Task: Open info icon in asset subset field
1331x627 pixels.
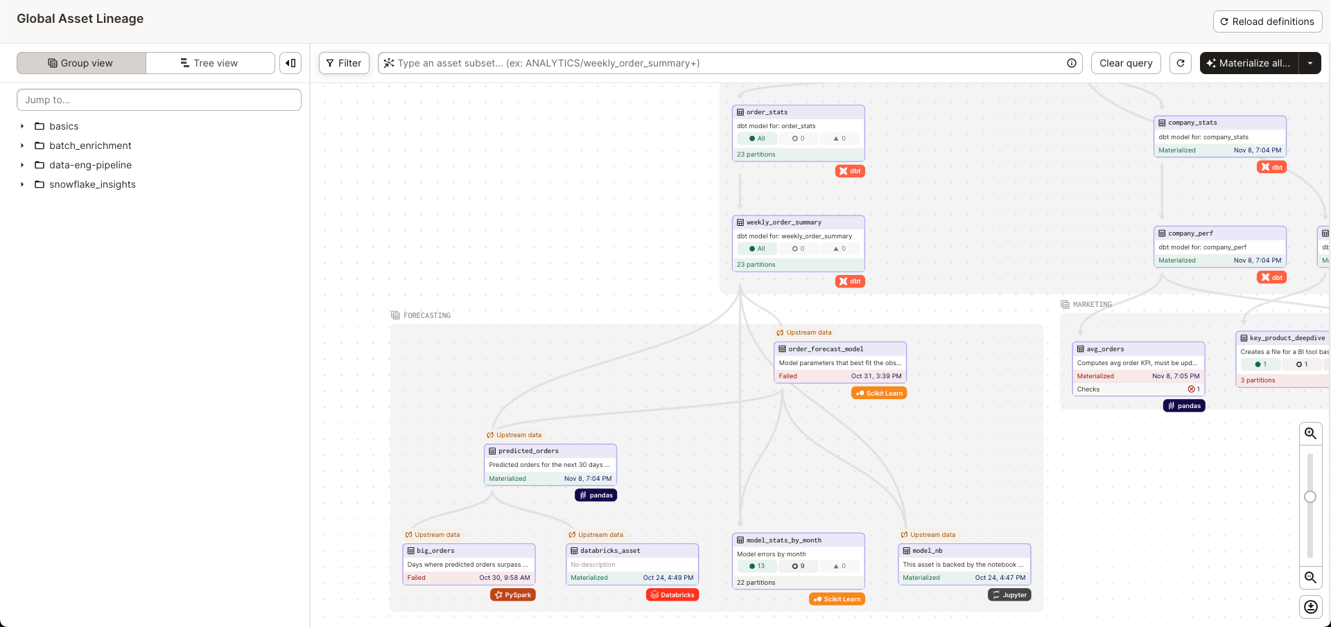Action: pos(1072,63)
